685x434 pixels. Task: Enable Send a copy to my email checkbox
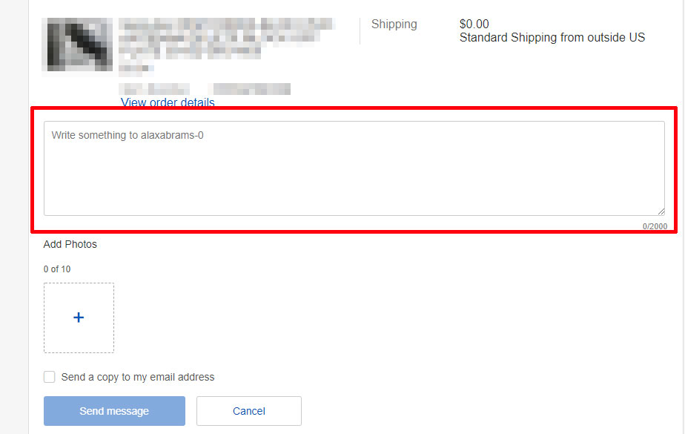click(x=50, y=377)
